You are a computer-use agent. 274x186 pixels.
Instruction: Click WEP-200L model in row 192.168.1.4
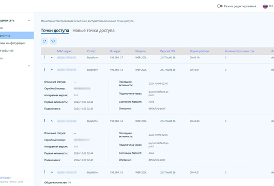point(141,121)
